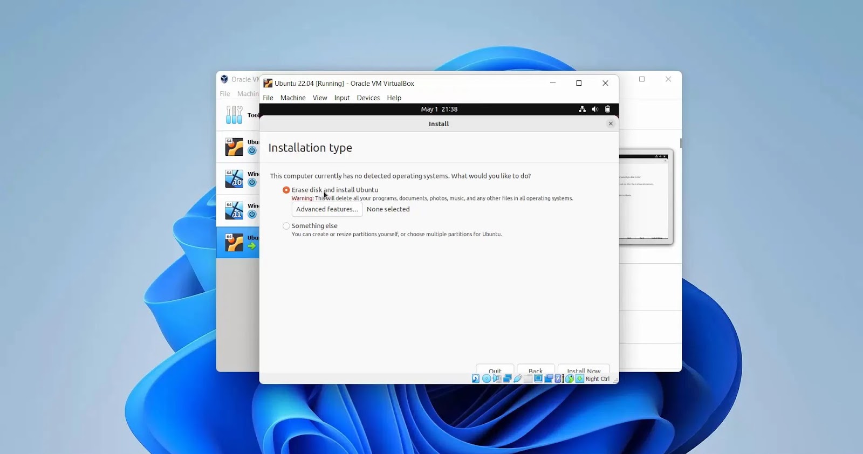This screenshot has height=454, width=863.
Task: Click the shared folders status icon
Action: 528,379
